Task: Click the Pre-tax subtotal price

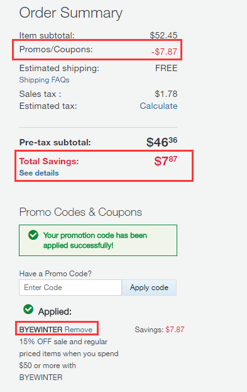Action: point(162,142)
